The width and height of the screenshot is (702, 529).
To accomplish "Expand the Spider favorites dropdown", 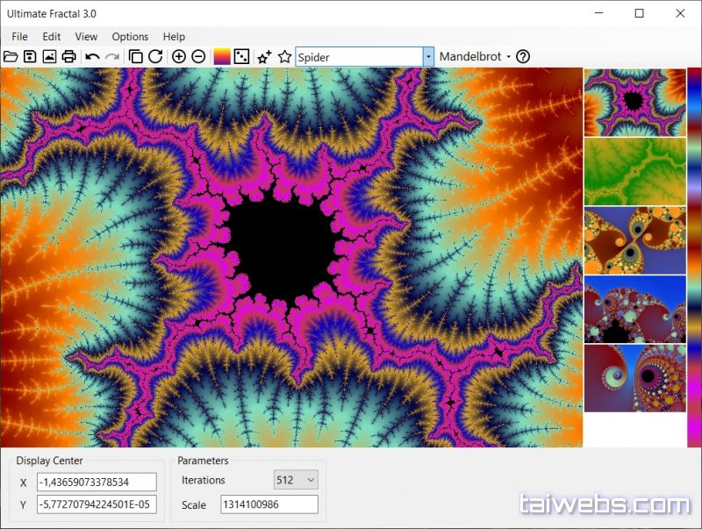I will pyautogui.click(x=428, y=57).
